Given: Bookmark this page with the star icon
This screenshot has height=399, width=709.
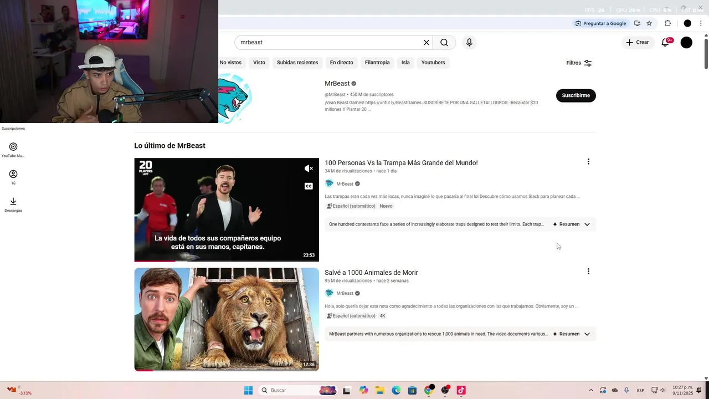Looking at the screenshot, I should (x=649, y=23).
